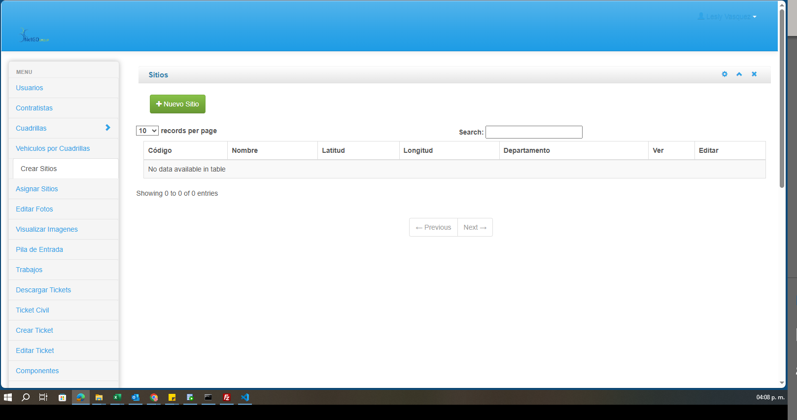Open Outlook from the taskbar
Screen dimensions: 797x420
pyautogui.click(x=136, y=397)
